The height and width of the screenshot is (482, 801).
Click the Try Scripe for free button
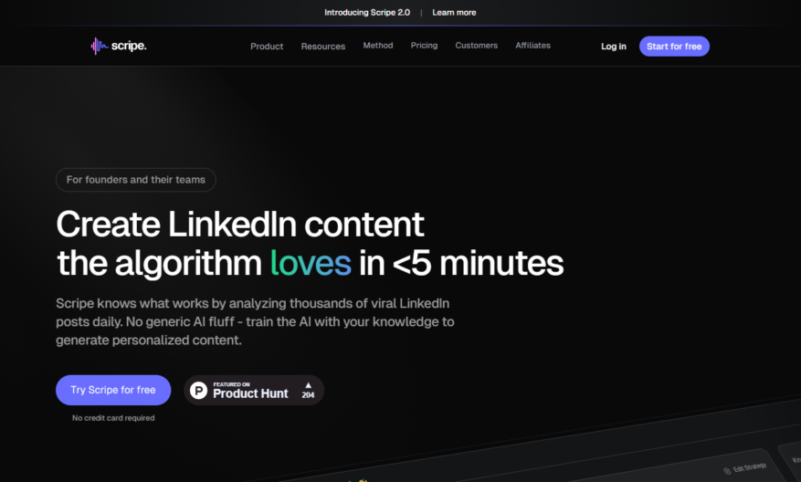tap(113, 390)
